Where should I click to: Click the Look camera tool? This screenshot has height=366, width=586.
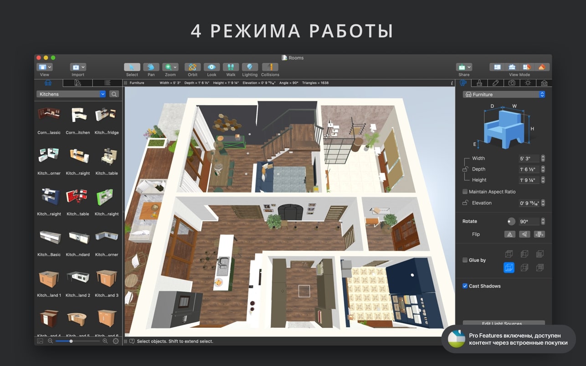click(x=211, y=67)
